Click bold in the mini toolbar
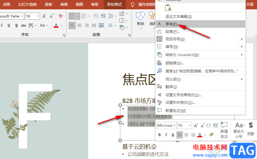 pyautogui.click(x=159, y=135)
